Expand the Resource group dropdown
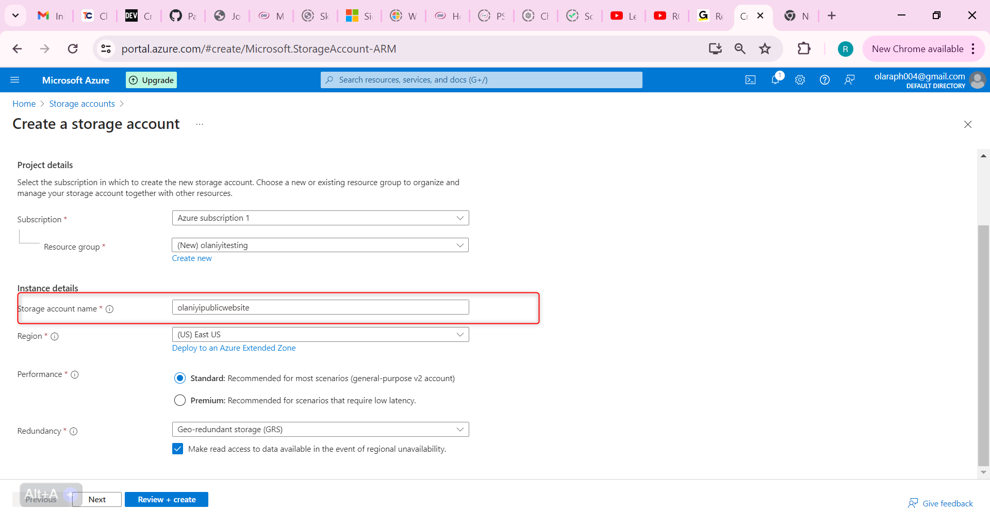 pos(320,245)
